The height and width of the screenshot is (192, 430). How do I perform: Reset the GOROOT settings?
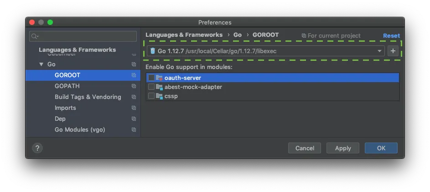[x=391, y=35]
